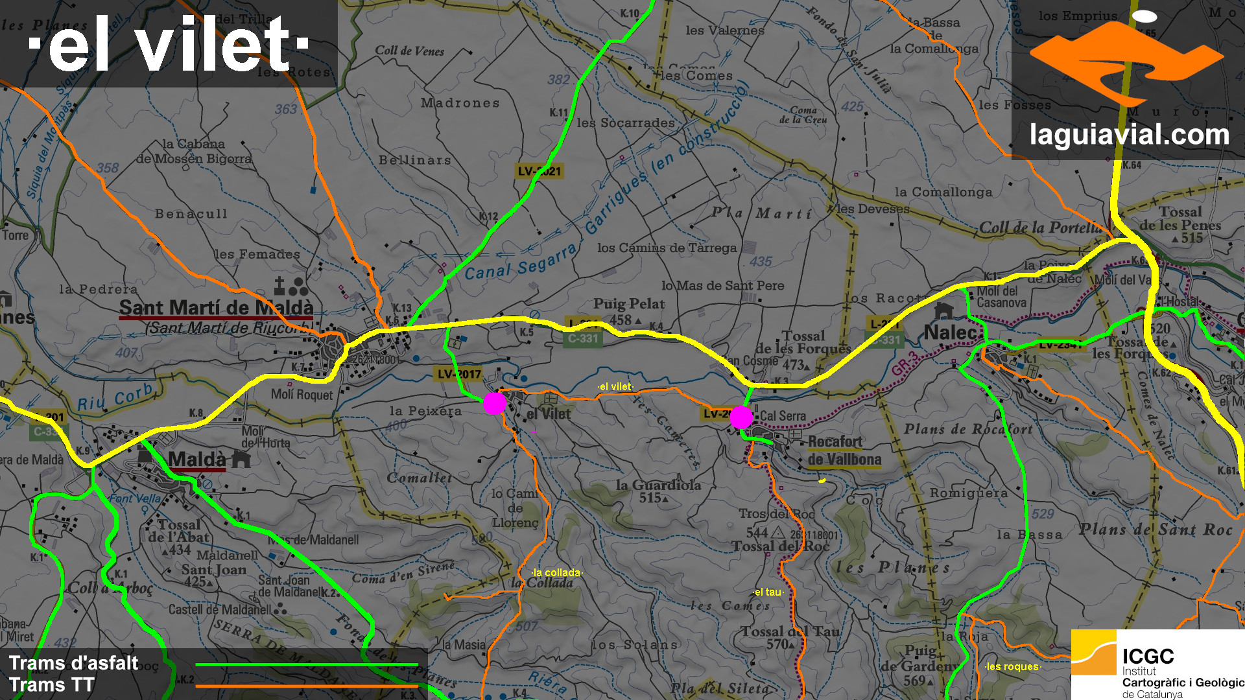
Task: Click the castle icon next to Maldà
Action: point(241,460)
